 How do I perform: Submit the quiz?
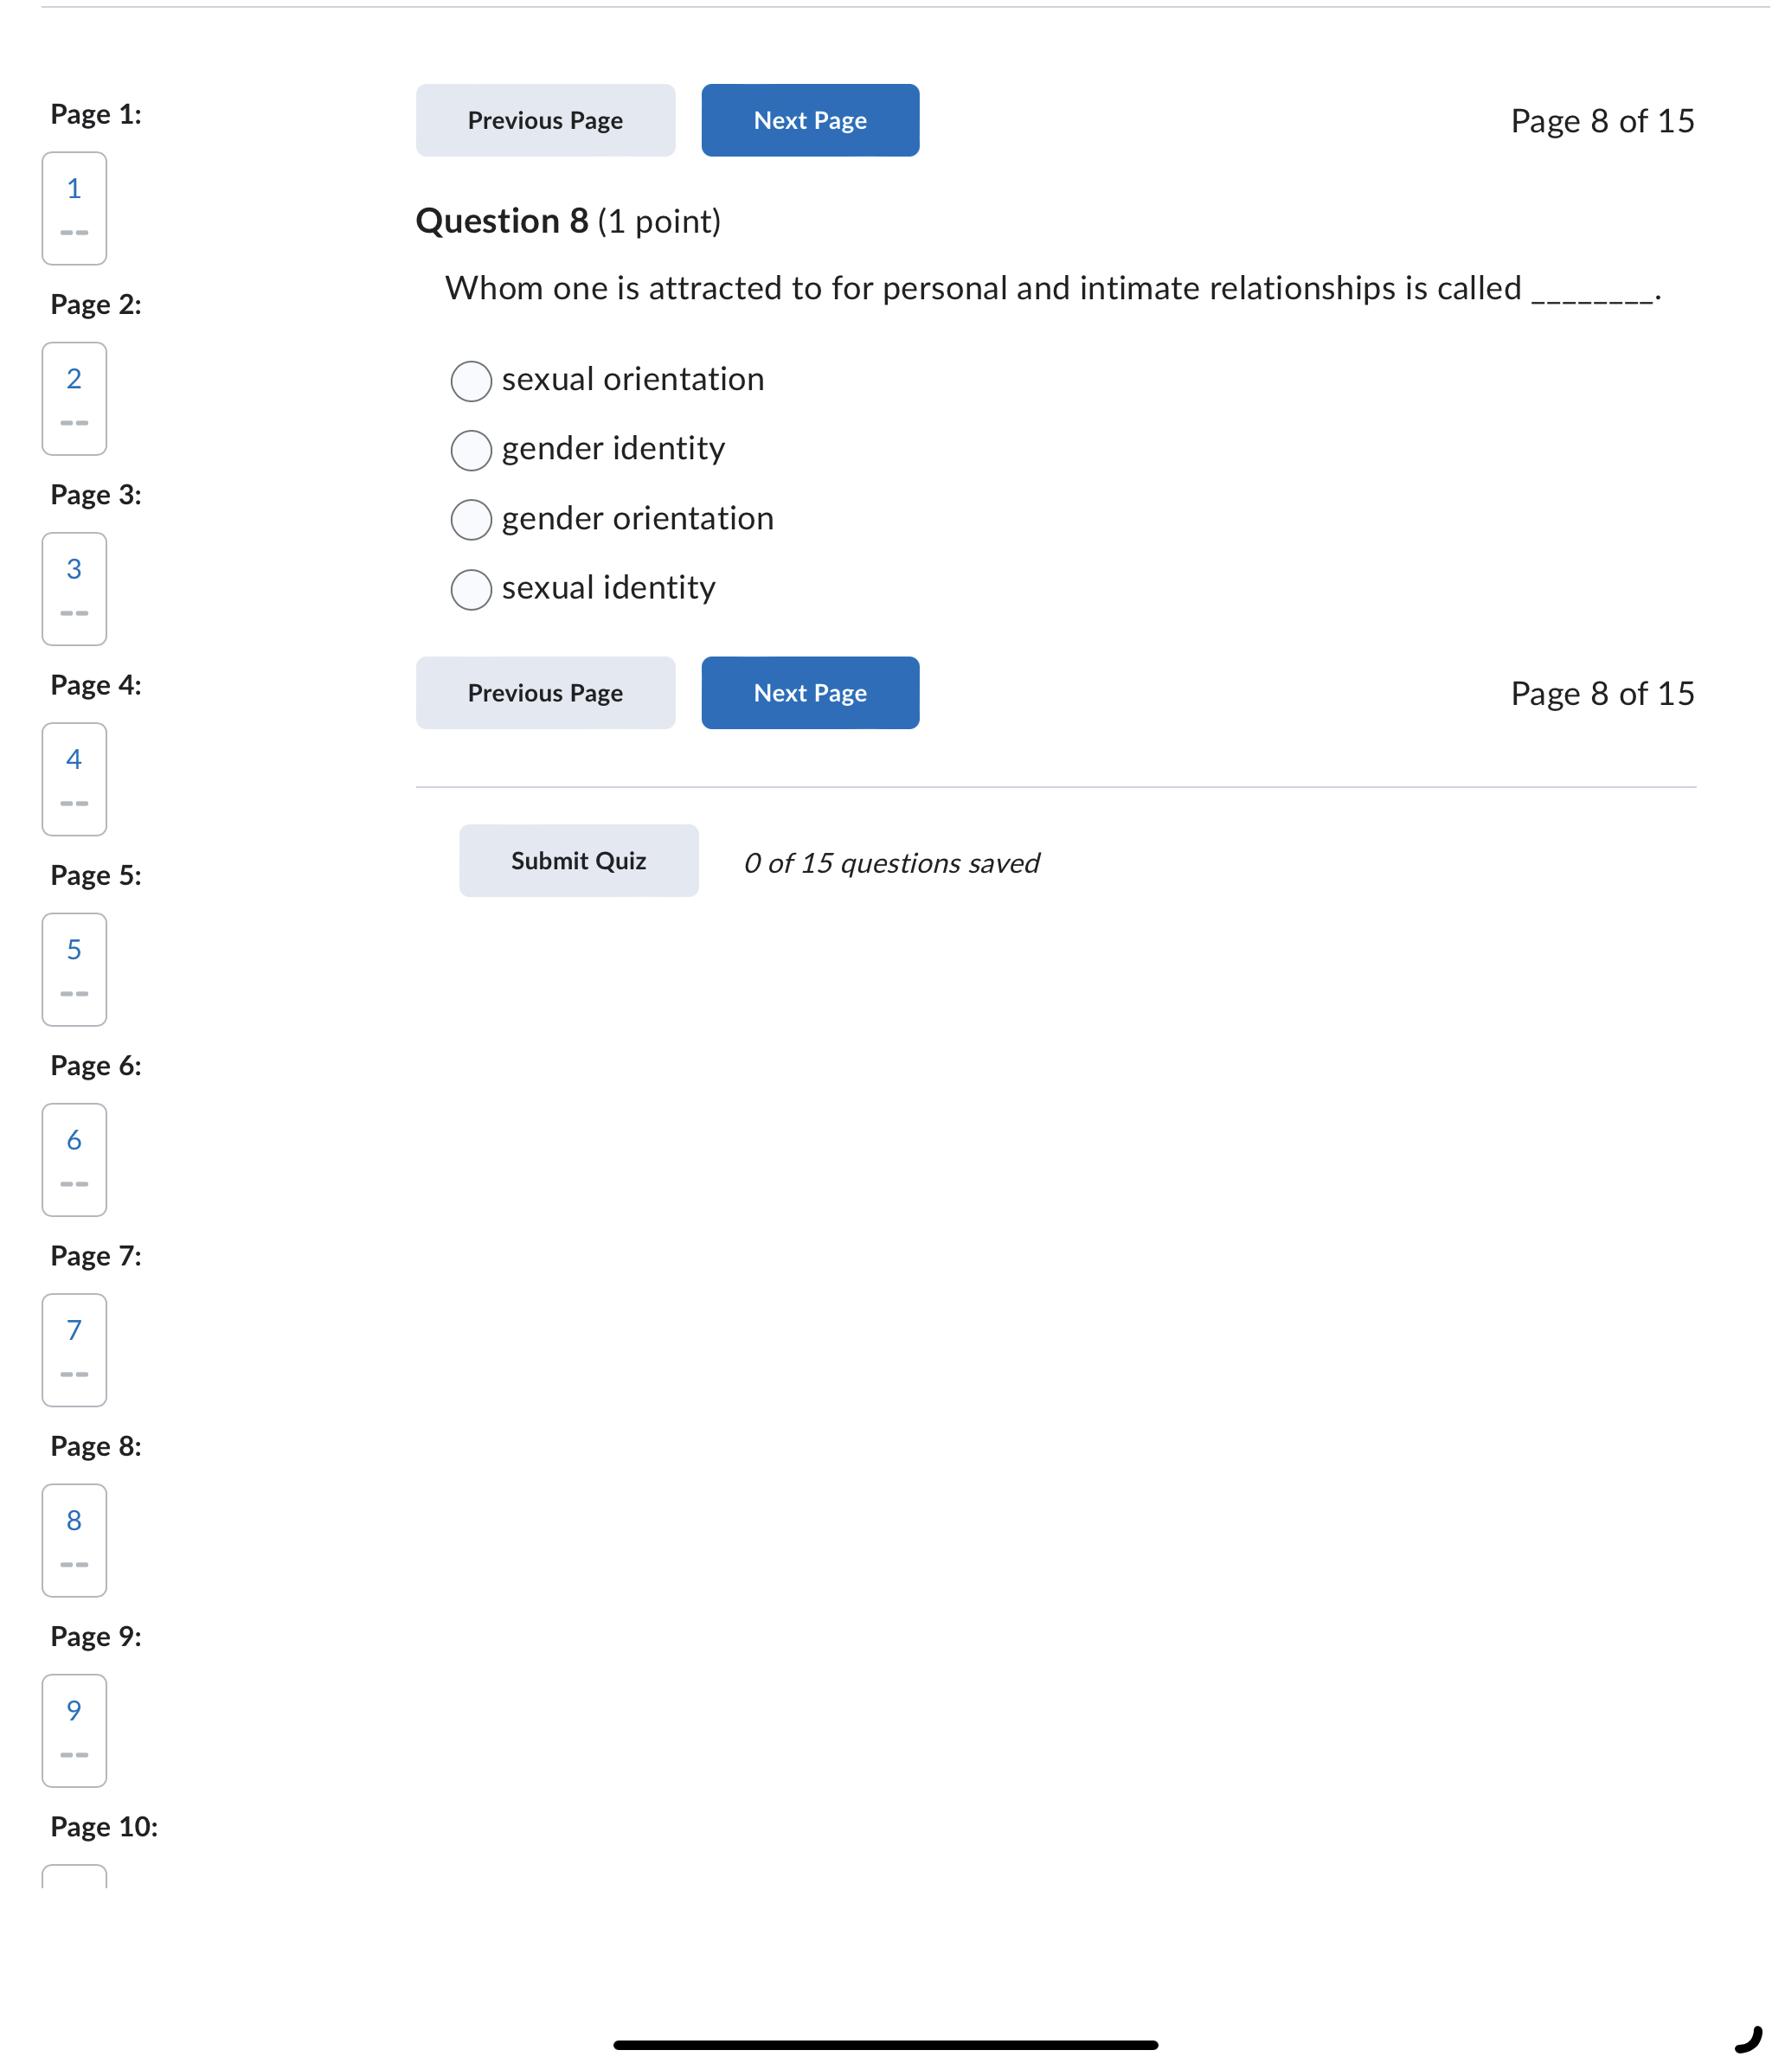click(x=578, y=861)
